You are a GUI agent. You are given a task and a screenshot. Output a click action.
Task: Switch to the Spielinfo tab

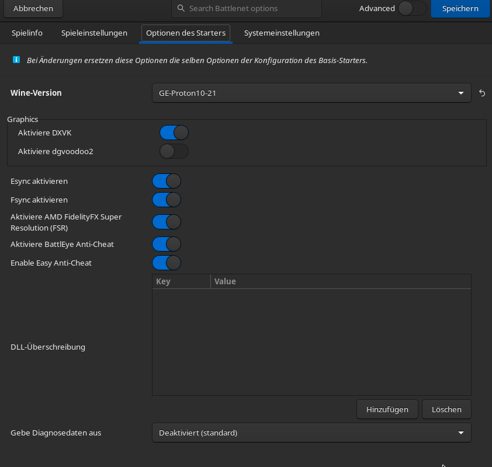(x=27, y=33)
